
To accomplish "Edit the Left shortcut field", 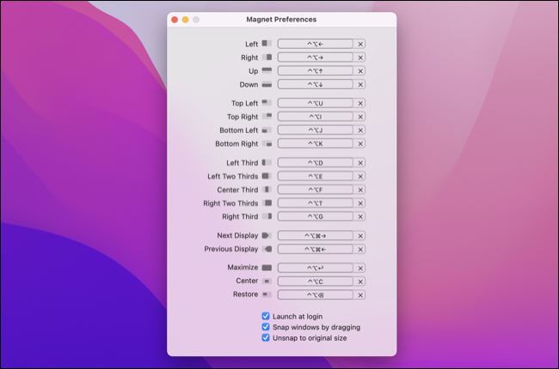I will point(316,44).
